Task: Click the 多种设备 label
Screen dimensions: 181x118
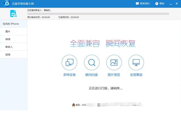Action: click(x=69, y=75)
